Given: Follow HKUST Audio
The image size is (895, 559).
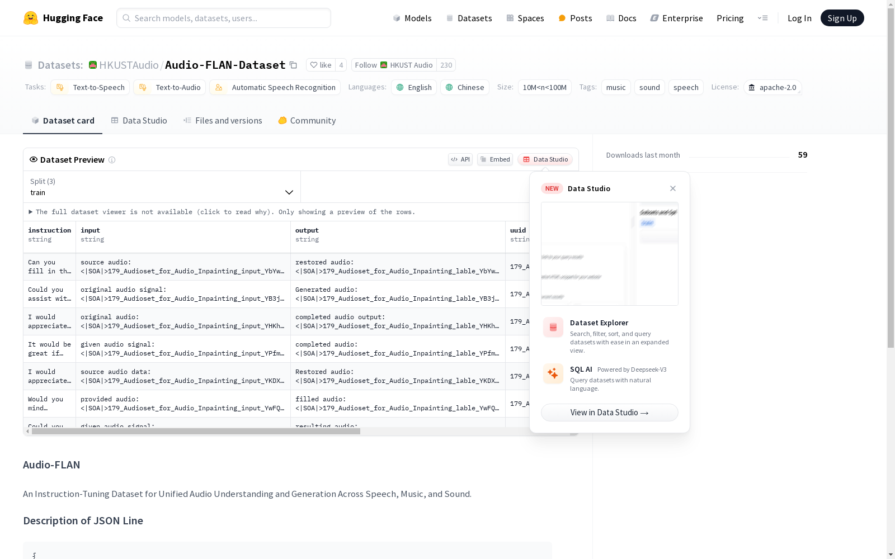Looking at the screenshot, I should pos(394,65).
